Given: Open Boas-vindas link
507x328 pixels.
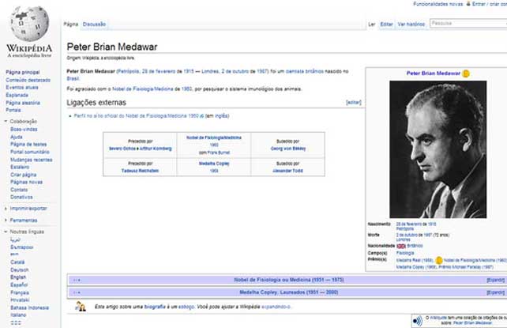Looking at the screenshot, I should [x=24, y=130].
